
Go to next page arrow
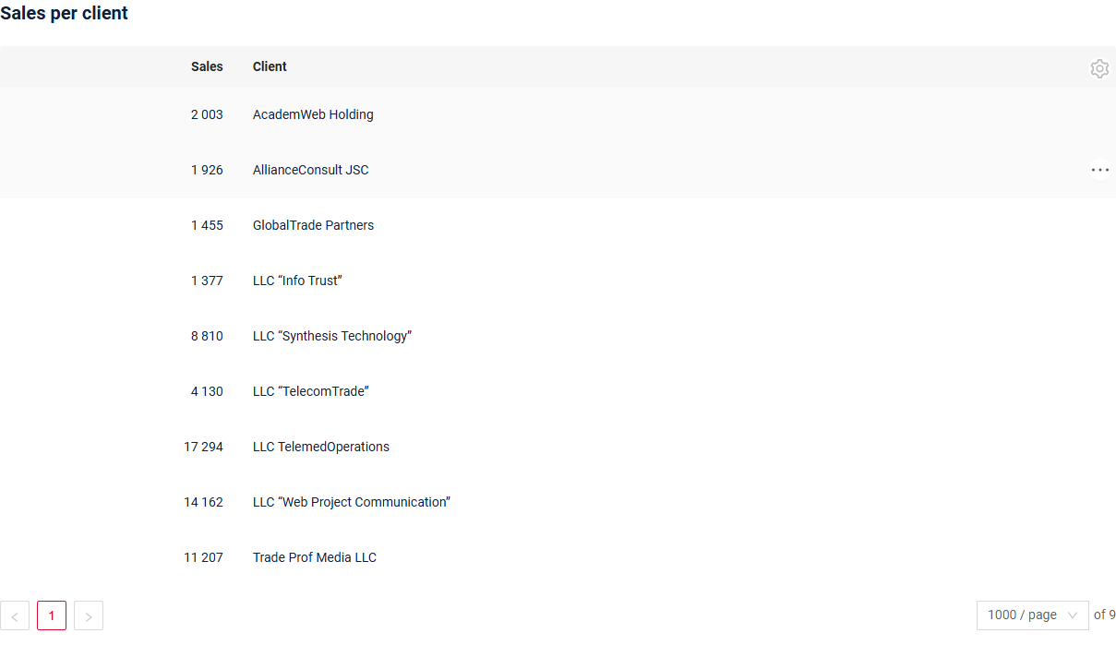click(89, 615)
